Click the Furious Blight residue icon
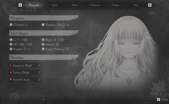 (x=11, y=72)
